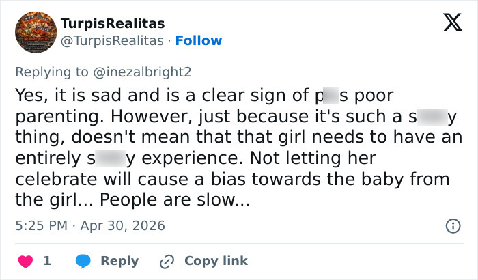The image size is (478, 280).
Task: Open the @TurpisRealitas handle link
Action: pyautogui.click(x=113, y=41)
